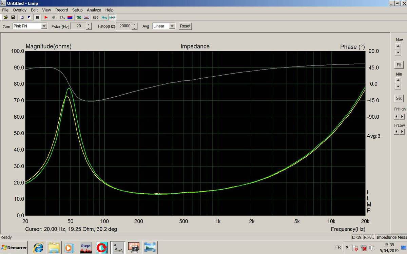Viewport: 407px width, 254px height.
Task: Click the Set button
Action: [399, 98]
